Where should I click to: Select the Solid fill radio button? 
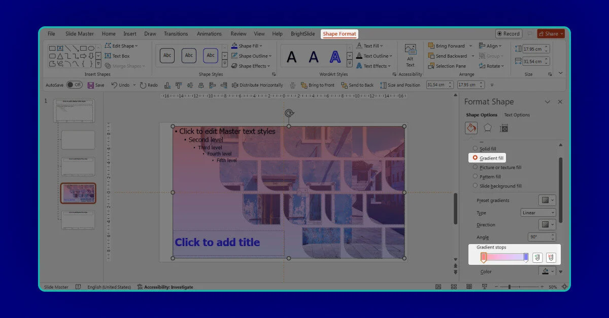(x=475, y=148)
